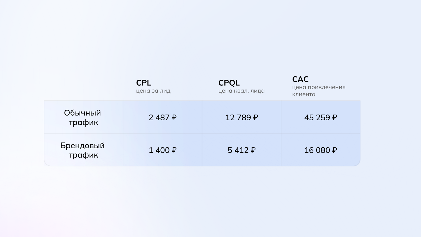Click the number 45 259 in the table
This screenshot has height=237, width=421.
coord(317,117)
